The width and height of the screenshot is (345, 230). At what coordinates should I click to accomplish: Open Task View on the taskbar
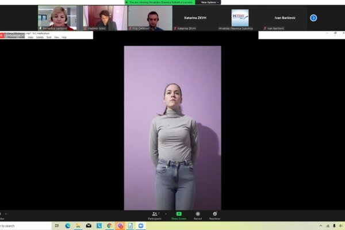[57, 226]
